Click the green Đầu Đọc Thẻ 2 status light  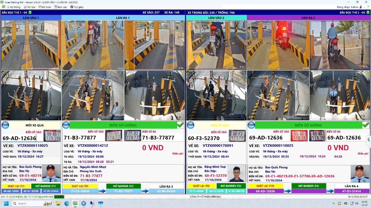(x=368, y=12)
